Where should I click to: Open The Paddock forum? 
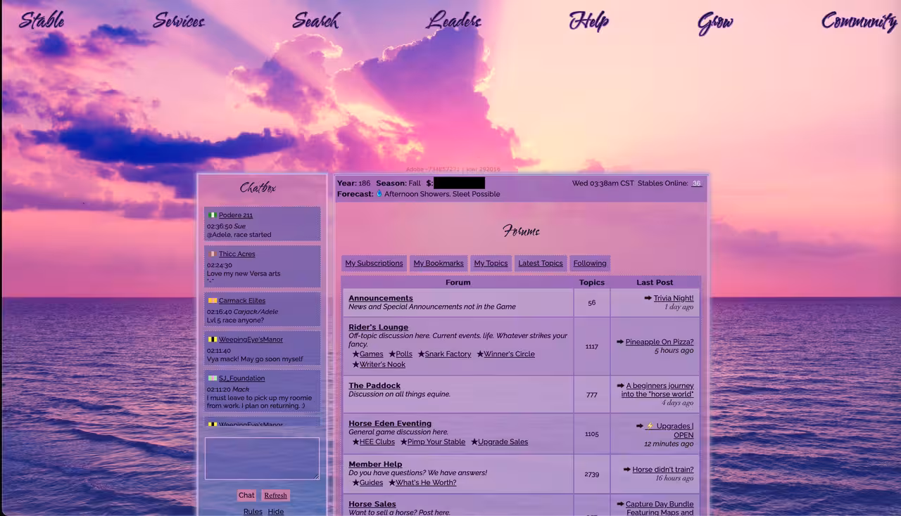pyautogui.click(x=374, y=385)
